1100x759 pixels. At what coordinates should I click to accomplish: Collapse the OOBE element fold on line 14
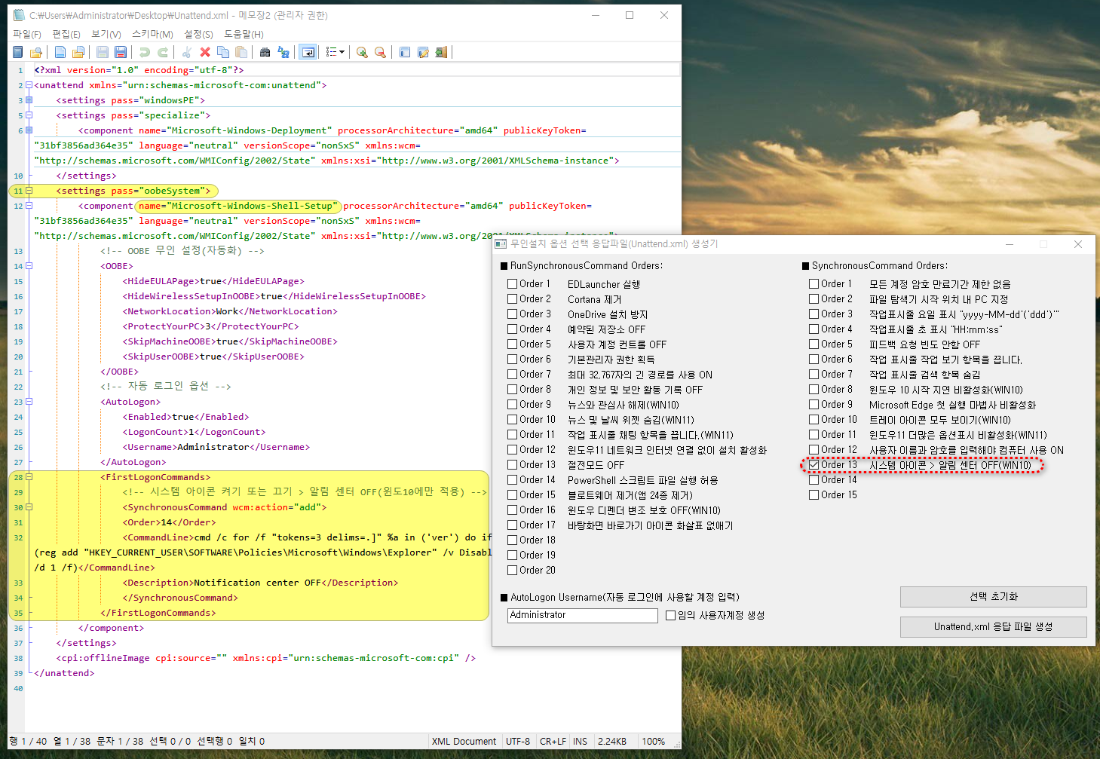[x=29, y=266]
